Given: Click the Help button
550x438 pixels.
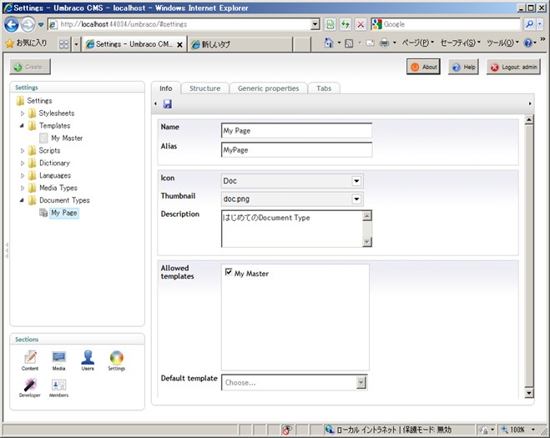Looking at the screenshot, I should [463, 67].
